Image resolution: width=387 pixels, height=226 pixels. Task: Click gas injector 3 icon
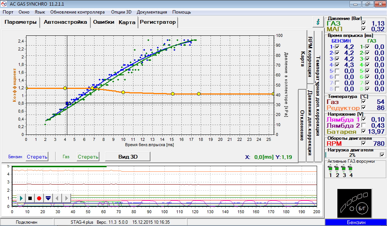[x=344, y=168]
